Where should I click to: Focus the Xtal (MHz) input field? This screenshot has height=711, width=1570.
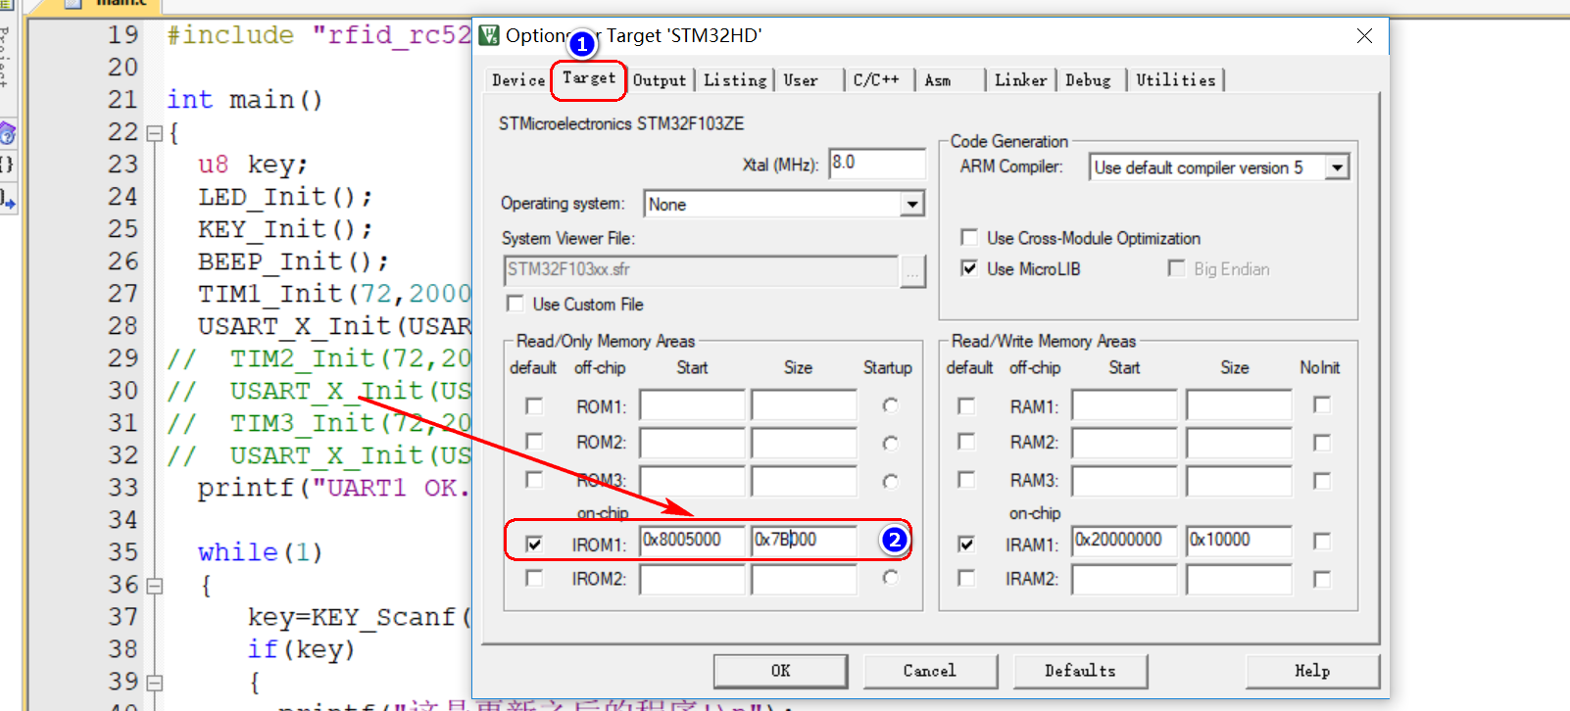click(876, 163)
